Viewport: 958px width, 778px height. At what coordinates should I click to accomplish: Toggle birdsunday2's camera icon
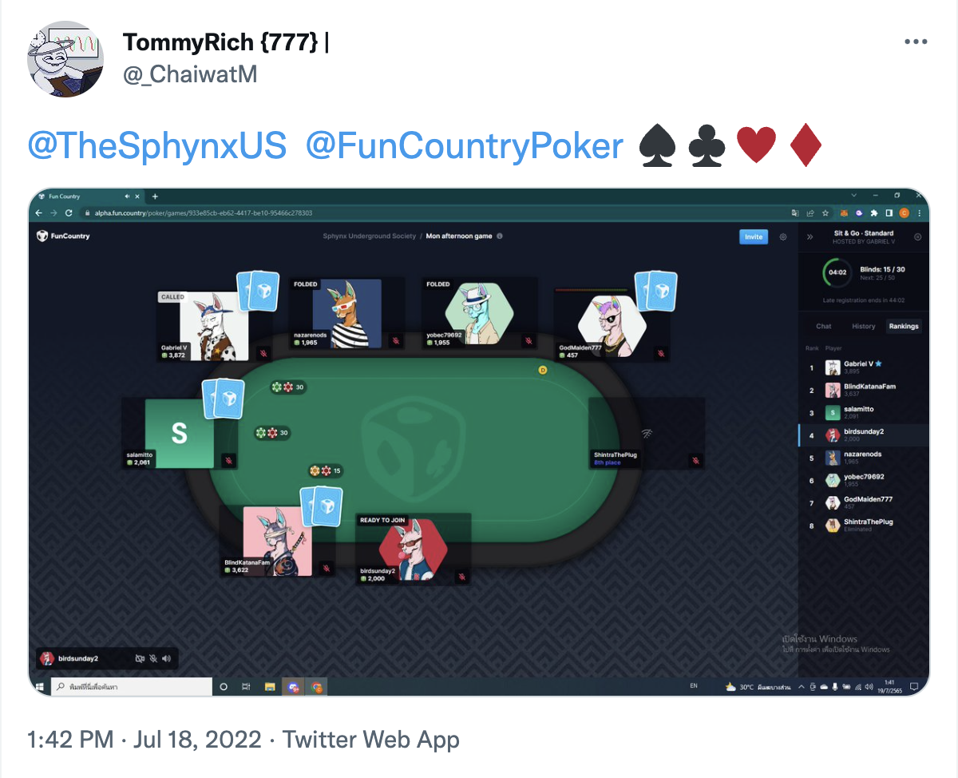(140, 659)
